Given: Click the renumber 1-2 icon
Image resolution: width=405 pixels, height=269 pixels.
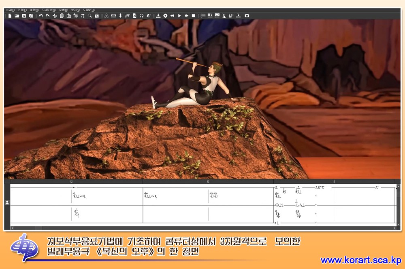Looking at the screenshot, I should (83, 16).
